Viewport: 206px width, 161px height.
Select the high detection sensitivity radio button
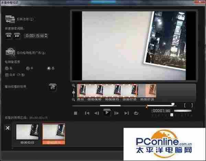(x=49, y=68)
